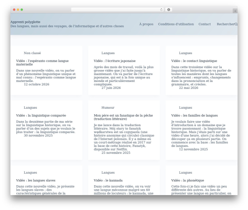Open post Vidéo : les familles de langues

coord(194,116)
